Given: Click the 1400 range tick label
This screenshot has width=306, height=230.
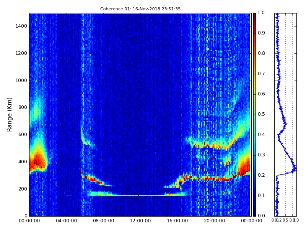Looking at the screenshot, I should 21,26.
